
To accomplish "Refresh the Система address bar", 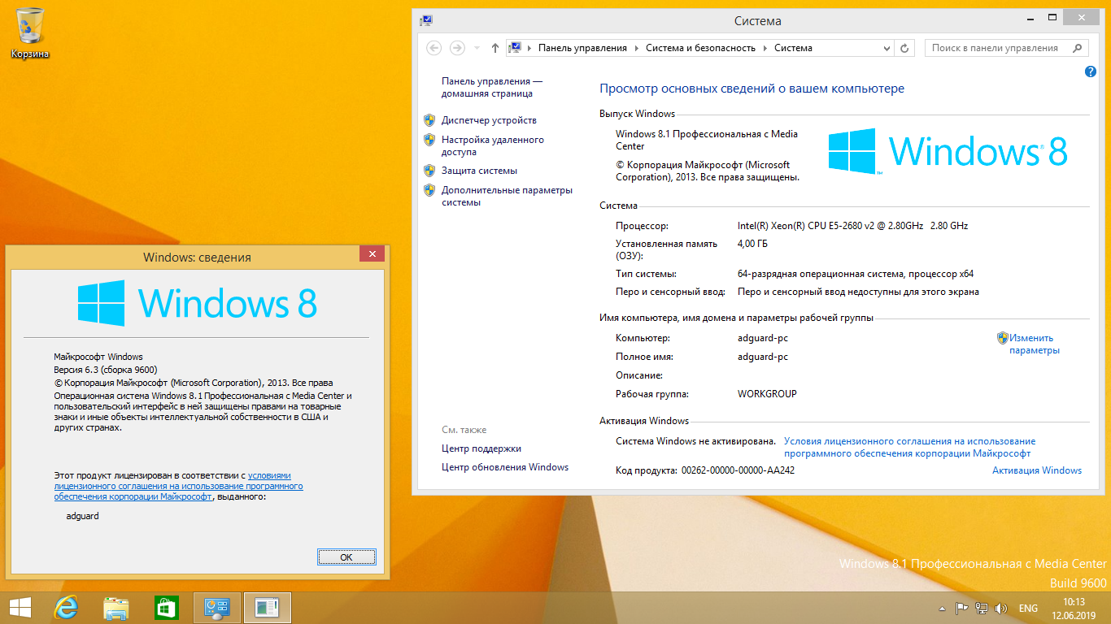I will 905,48.
